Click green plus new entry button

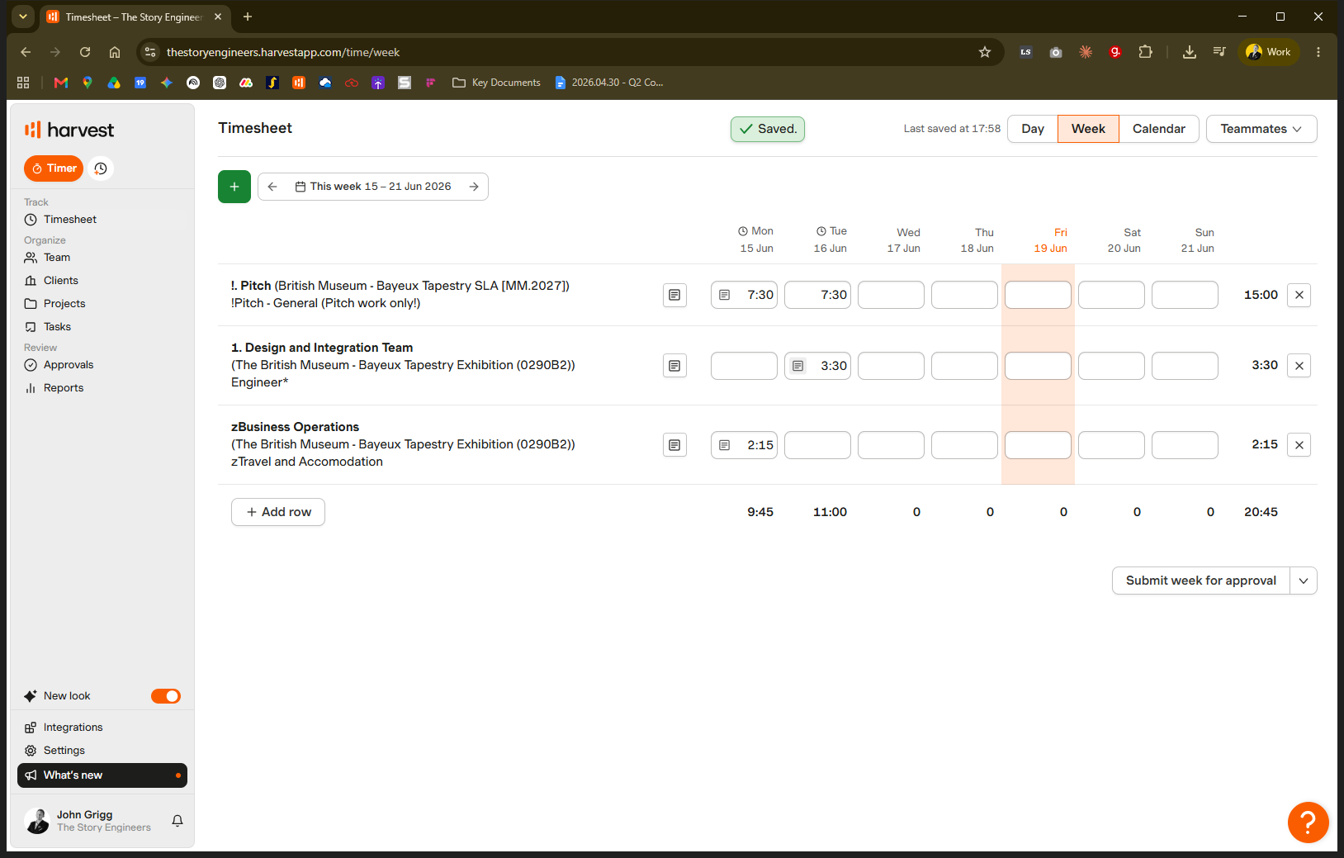(x=234, y=187)
